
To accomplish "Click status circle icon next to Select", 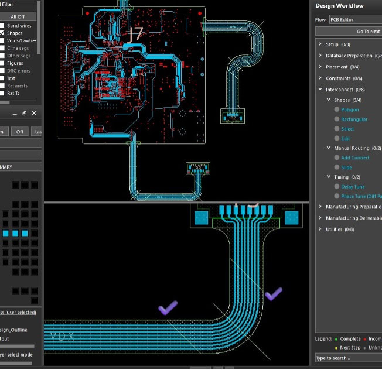I will tap(337, 129).
